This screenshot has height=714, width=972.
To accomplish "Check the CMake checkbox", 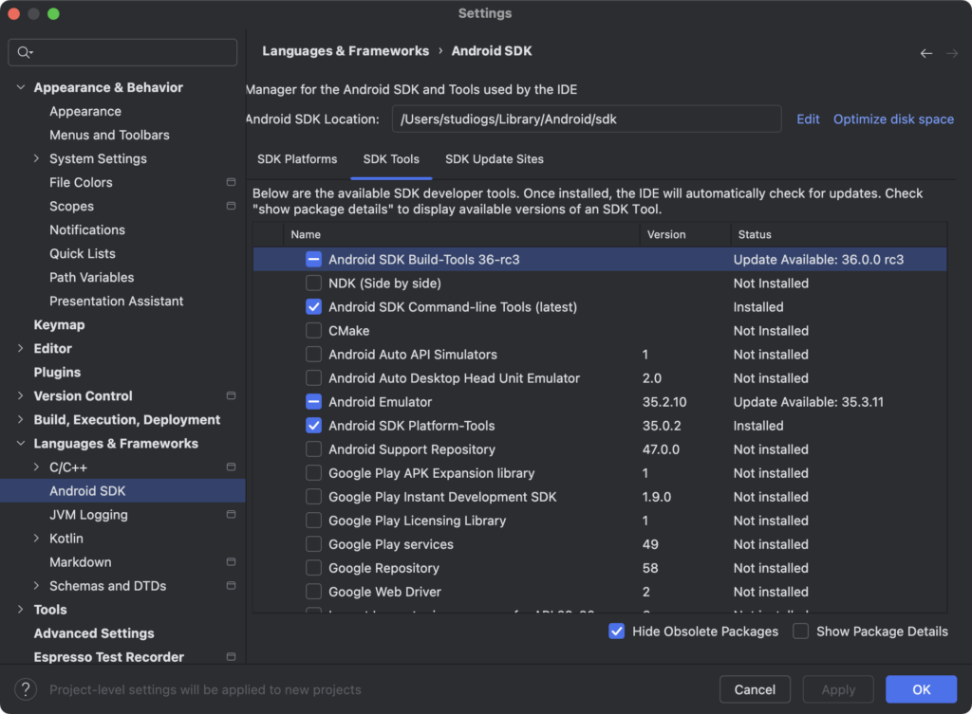I will pyautogui.click(x=313, y=331).
